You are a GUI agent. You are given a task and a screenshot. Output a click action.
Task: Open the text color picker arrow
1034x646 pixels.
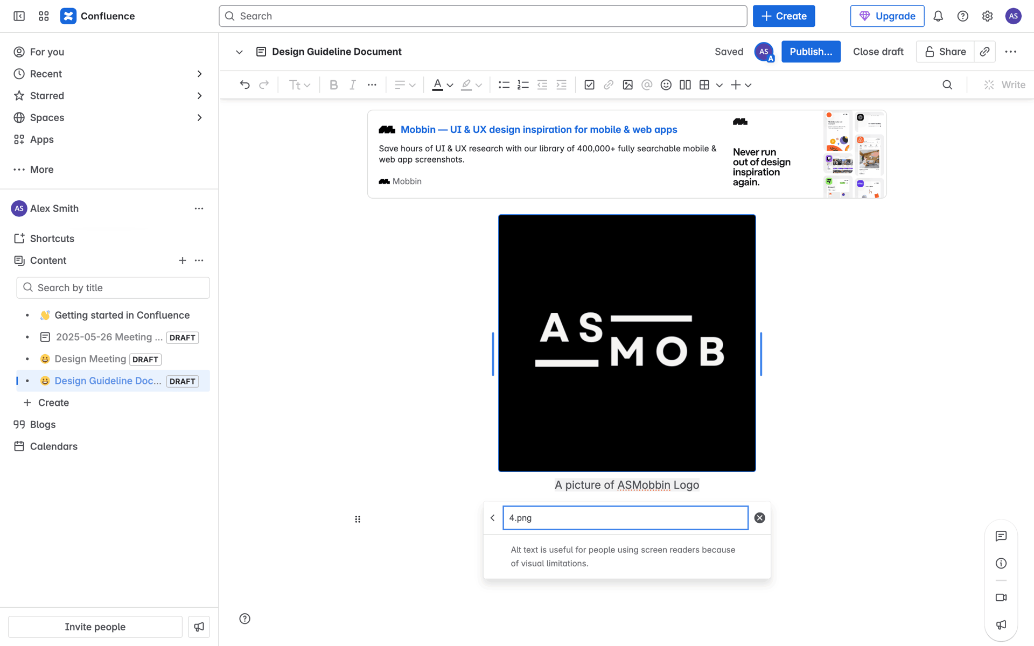(450, 85)
